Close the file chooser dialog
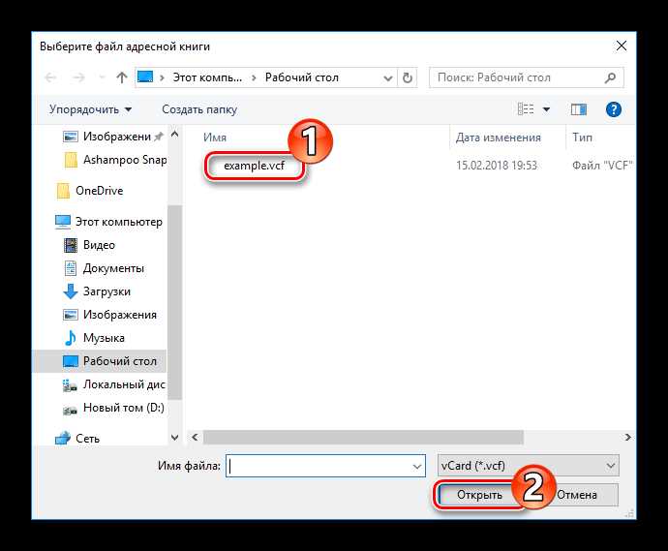This screenshot has width=668, height=551. pos(622,46)
